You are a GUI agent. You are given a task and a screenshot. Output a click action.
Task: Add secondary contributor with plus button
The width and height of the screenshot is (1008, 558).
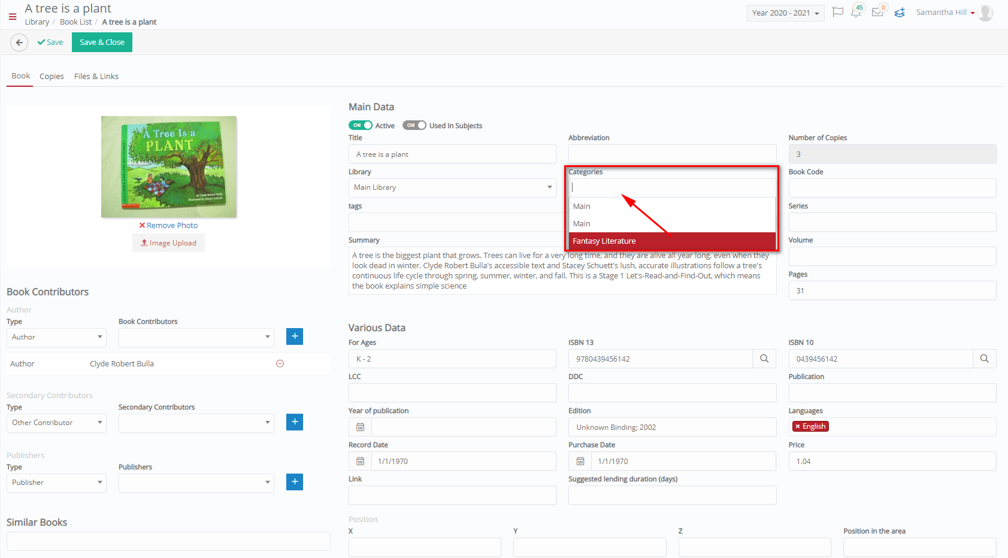pyautogui.click(x=295, y=422)
